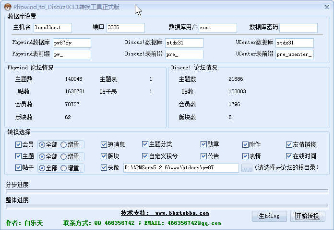
Task: Click the Discuz!数据库 stdx31 field
Action: [184, 43]
